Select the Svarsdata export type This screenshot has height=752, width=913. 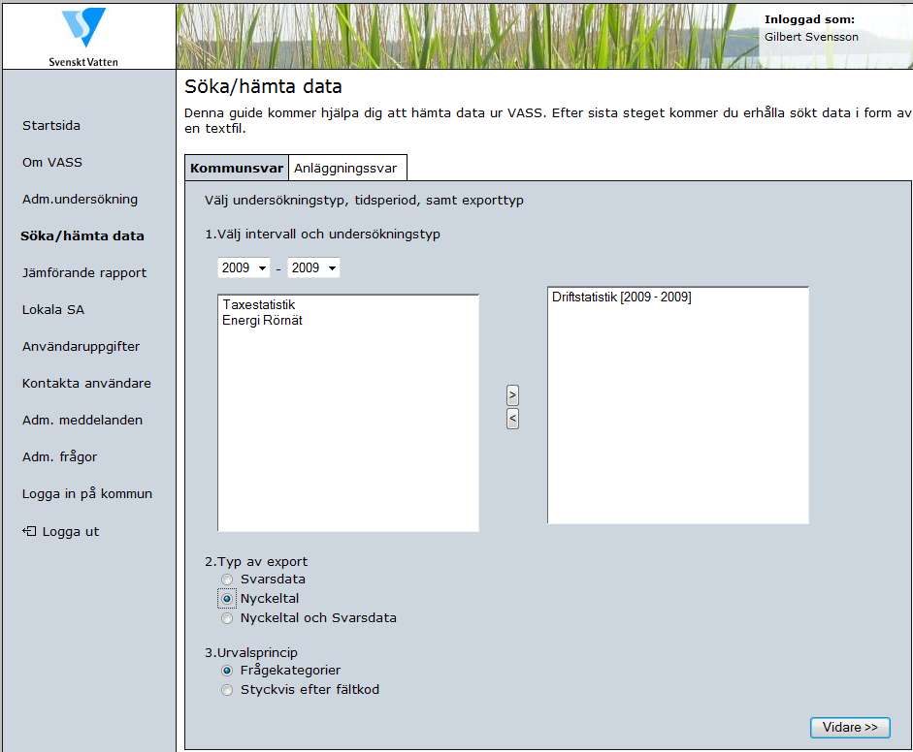click(227, 580)
